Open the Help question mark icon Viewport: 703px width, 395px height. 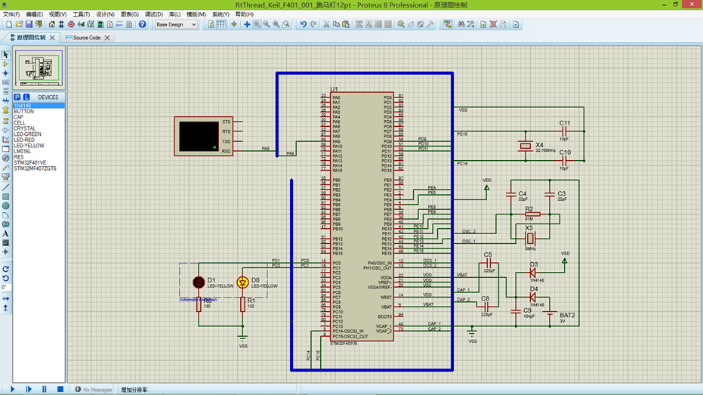[x=142, y=24]
